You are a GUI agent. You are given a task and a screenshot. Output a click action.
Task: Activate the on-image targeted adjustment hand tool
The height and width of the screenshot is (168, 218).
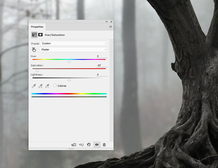point(34,50)
